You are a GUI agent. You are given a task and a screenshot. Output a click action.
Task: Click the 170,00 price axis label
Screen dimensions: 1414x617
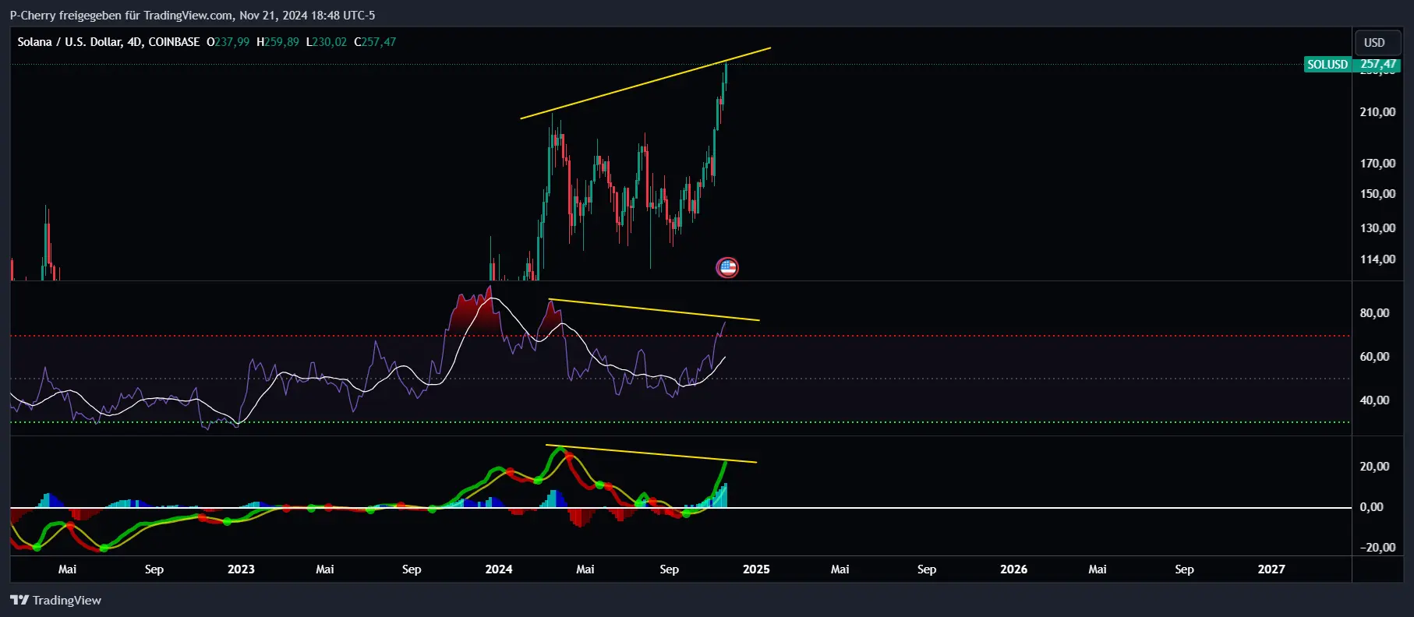tap(1377, 164)
